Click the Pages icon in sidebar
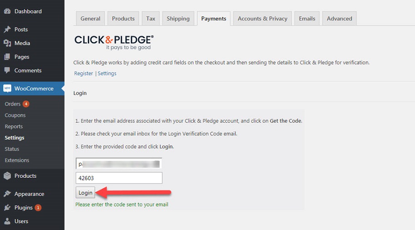Screen dimensions: 415x230 tap(7, 57)
